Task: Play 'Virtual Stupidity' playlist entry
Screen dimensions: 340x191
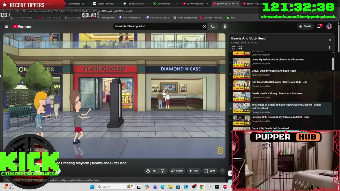Action: tap(274, 71)
